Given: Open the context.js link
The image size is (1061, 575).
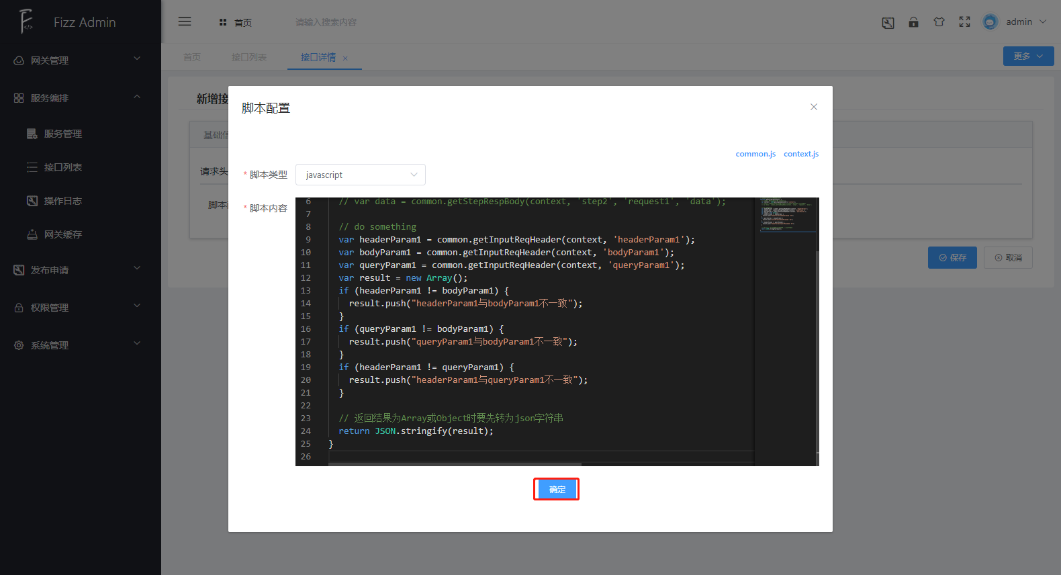Looking at the screenshot, I should point(800,154).
